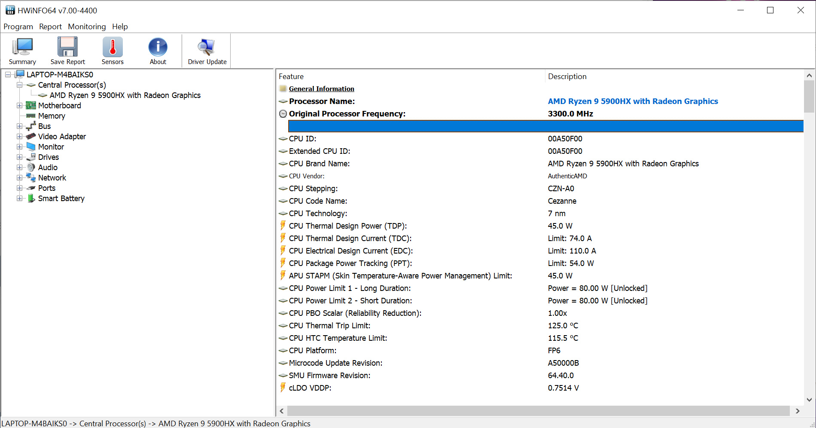This screenshot has width=816, height=428.
Task: Click the horizontal scrollbar left arrow
Action: pos(282,411)
